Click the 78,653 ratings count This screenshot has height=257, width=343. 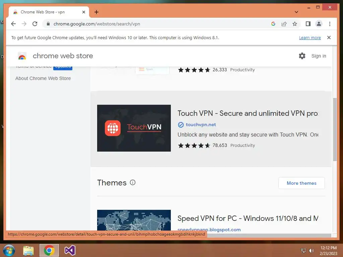point(220,145)
